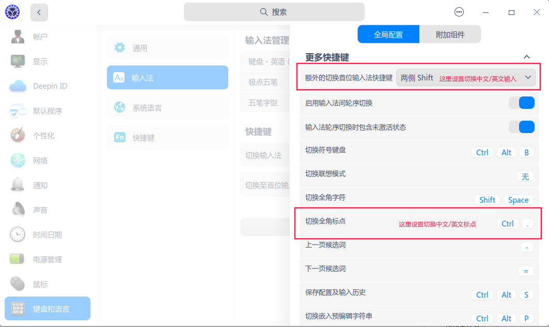This screenshot has height=327, width=549.
Task: Click the Input Method (输入法) Aa icon
Action: [x=119, y=77]
